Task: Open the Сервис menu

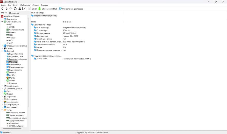Action: pos(36,5)
